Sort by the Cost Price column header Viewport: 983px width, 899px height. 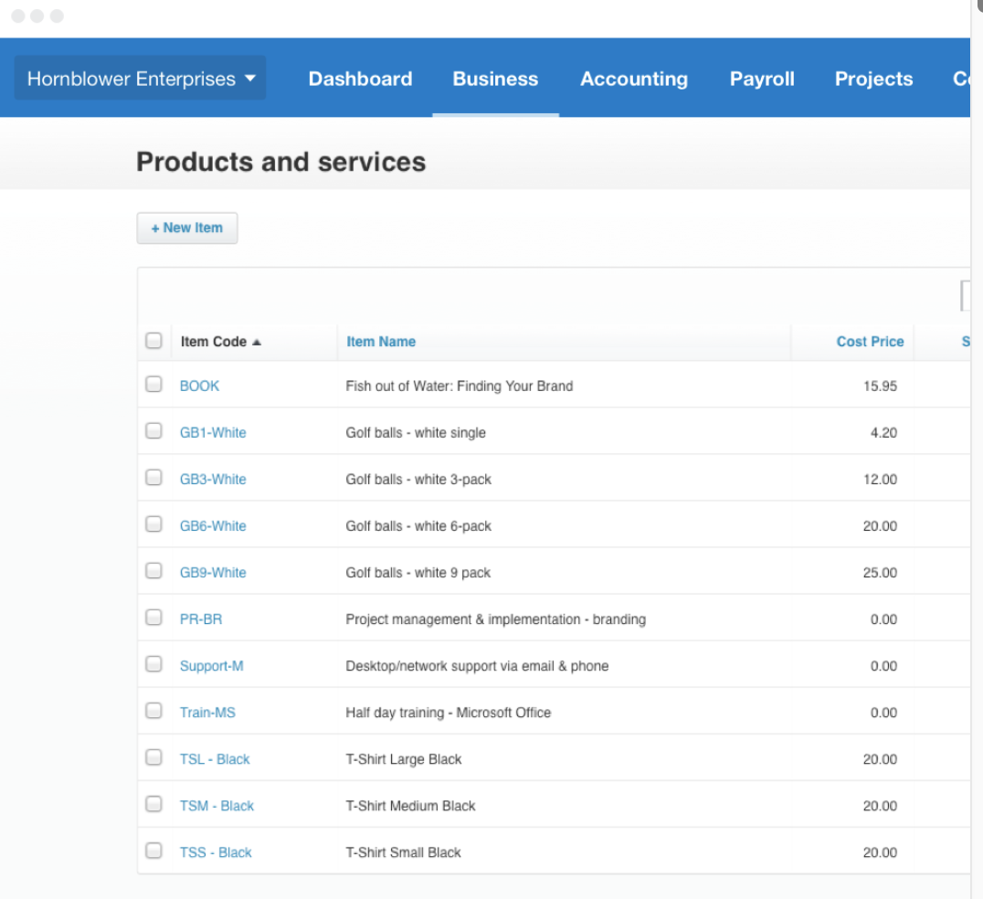pyautogui.click(x=869, y=342)
